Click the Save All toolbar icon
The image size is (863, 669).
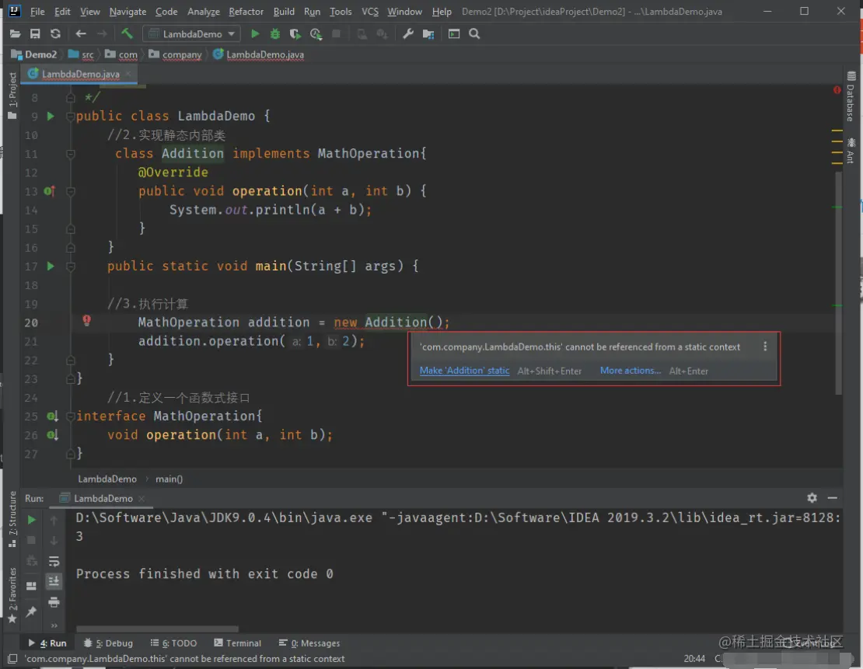(35, 34)
